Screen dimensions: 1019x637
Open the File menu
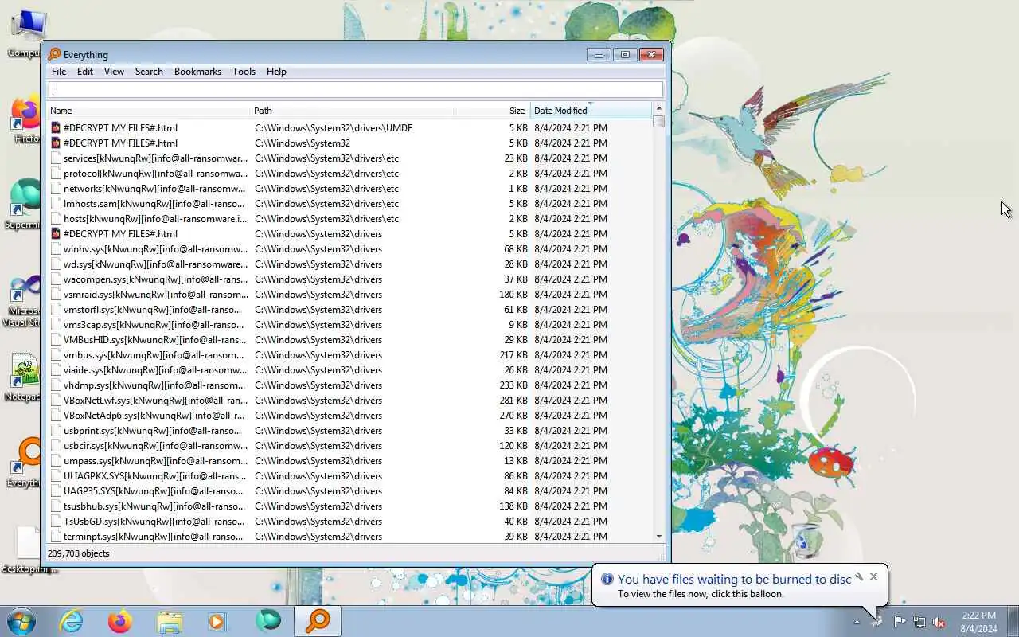tap(59, 72)
